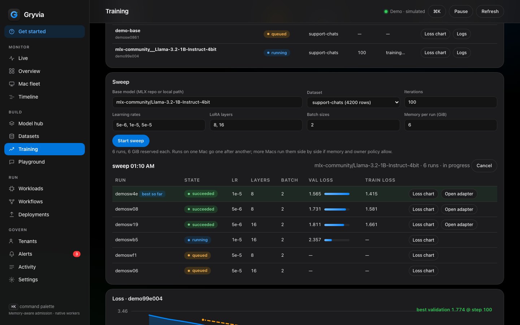Open the Model hub layers icon

pyautogui.click(x=12, y=123)
